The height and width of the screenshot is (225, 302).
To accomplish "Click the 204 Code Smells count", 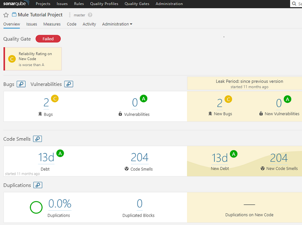I will pos(140,157).
